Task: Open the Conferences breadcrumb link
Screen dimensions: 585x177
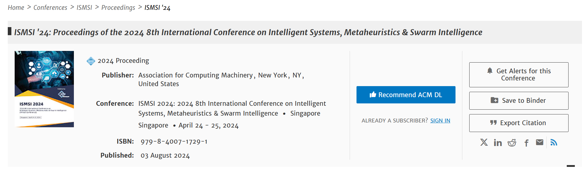Action: 50,7
